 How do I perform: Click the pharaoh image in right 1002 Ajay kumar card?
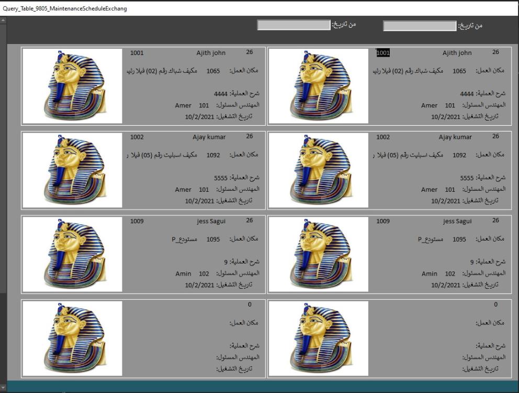[319, 170]
